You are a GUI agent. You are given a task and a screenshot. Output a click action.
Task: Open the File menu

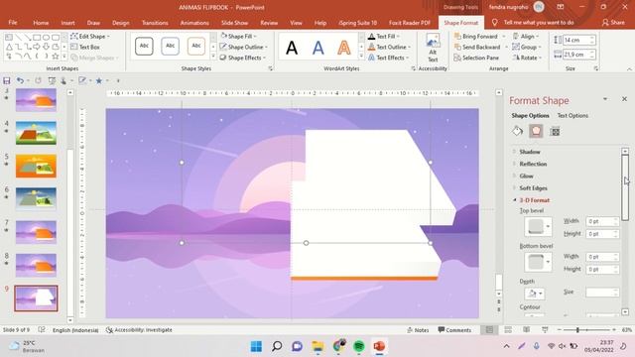click(x=13, y=23)
